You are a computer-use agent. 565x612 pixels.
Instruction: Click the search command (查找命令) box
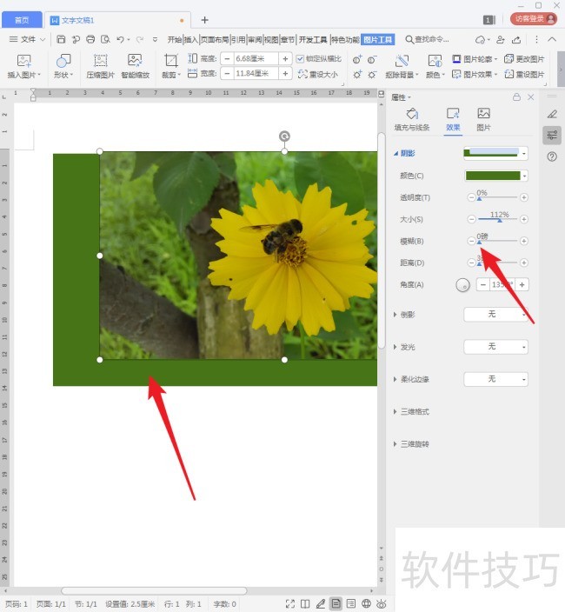coord(428,39)
